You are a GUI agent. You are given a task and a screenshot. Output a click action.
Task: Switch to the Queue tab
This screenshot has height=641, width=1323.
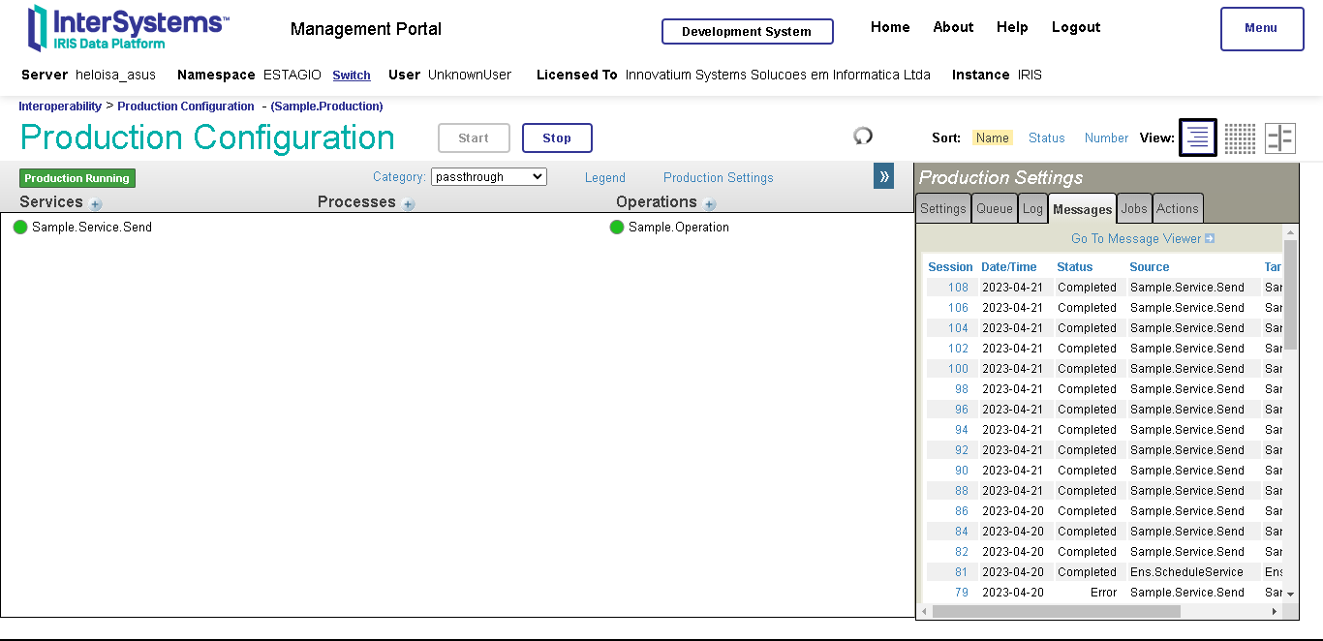(995, 208)
